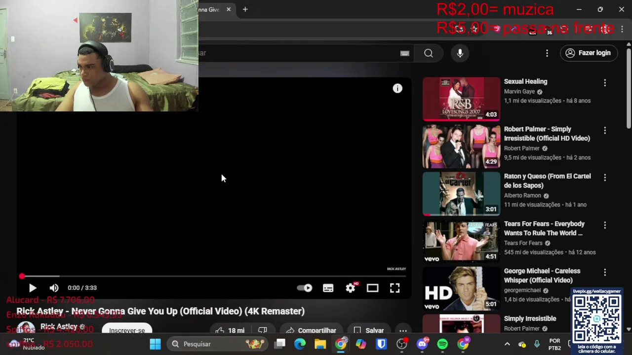This screenshot has width=632, height=355.
Task: Open options menu for Sexual Healing video
Action: (605, 83)
